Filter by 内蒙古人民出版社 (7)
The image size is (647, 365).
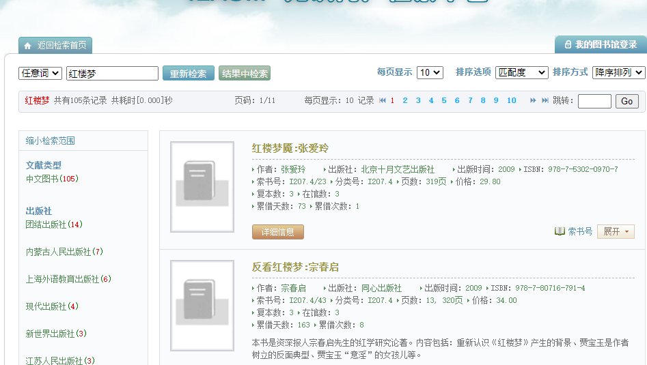64,252
